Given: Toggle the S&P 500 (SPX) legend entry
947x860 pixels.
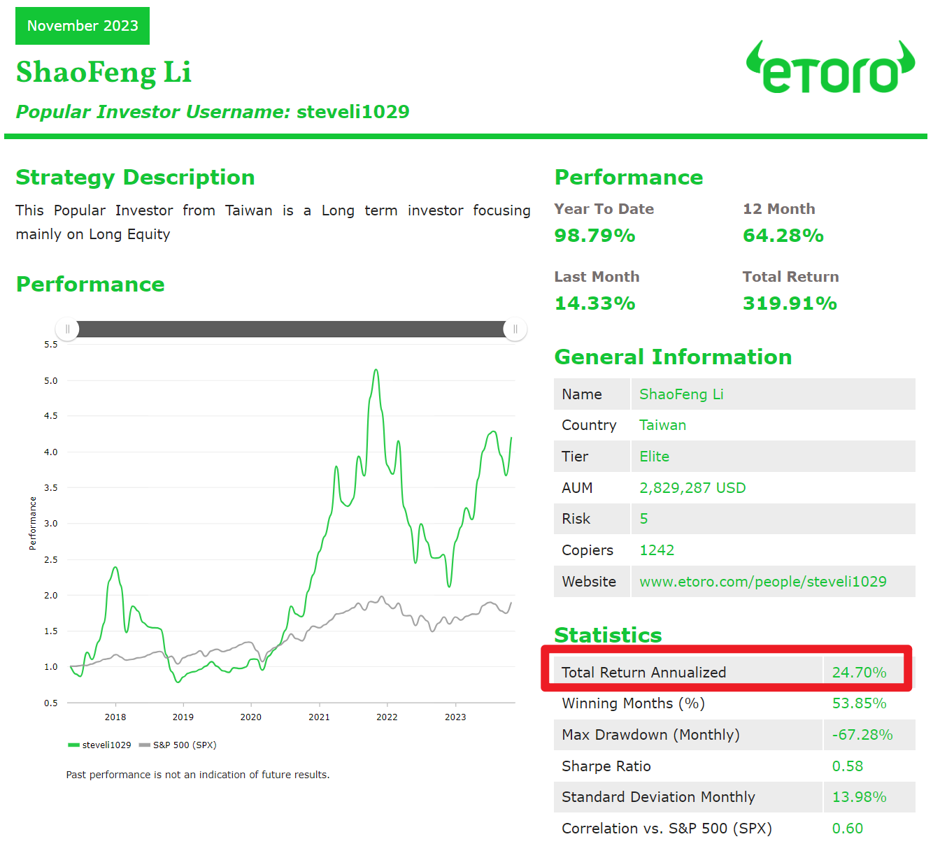Looking at the screenshot, I should pyautogui.click(x=178, y=745).
